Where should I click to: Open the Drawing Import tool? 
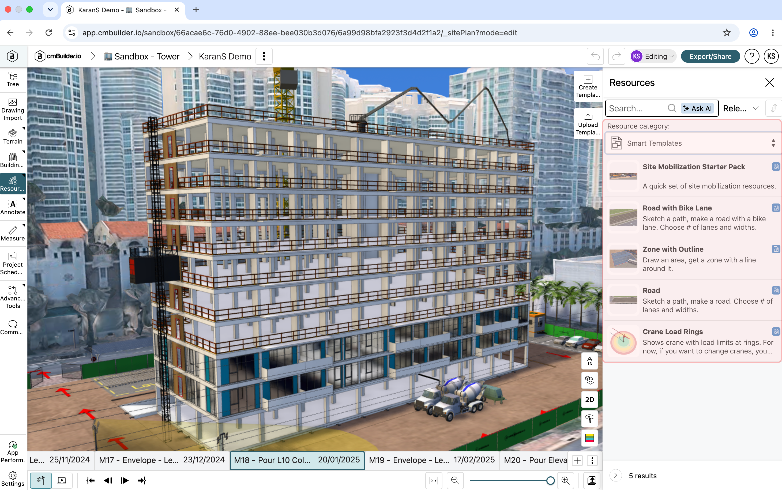point(13,110)
